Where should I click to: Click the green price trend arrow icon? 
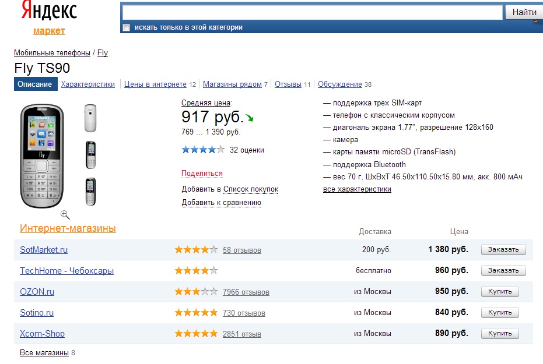[x=250, y=118]
